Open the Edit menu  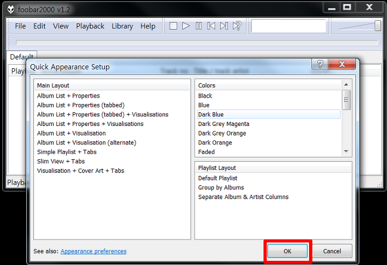tap(39, 26)
